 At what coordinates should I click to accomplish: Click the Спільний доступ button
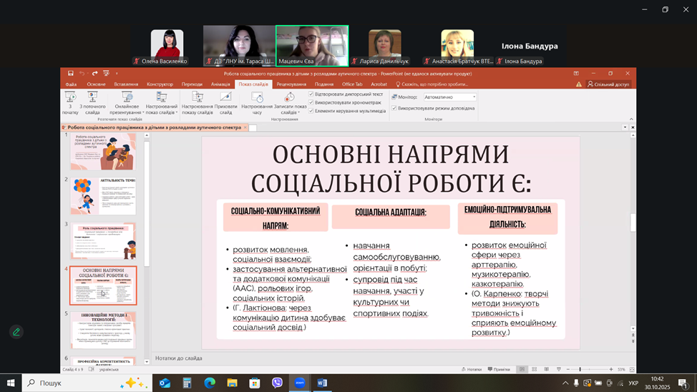(x=608, y=84)
